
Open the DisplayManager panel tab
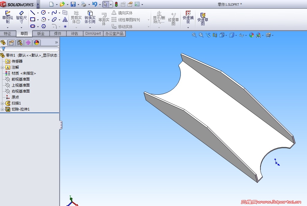point(37,43)
